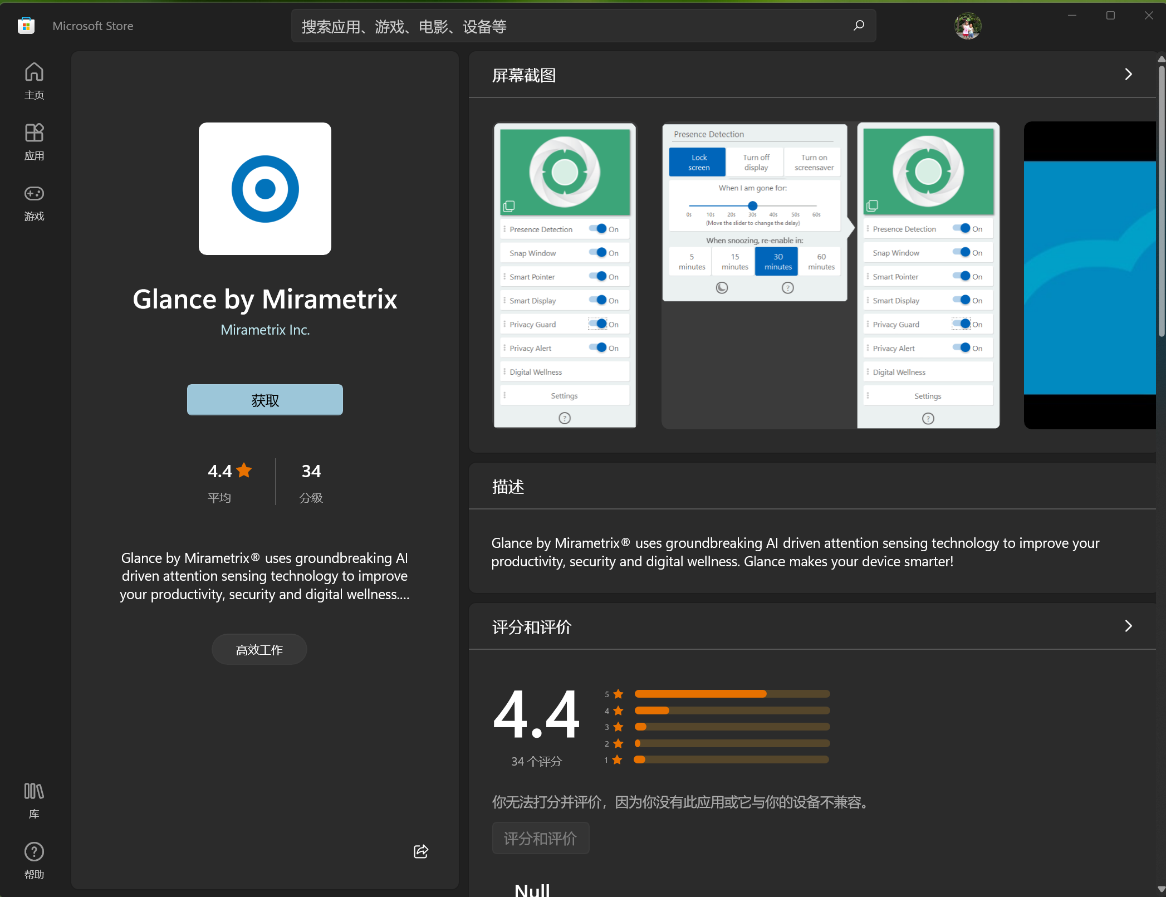Click the 34 分级 ratings count
1166x897 pixels.
(311, 482)
